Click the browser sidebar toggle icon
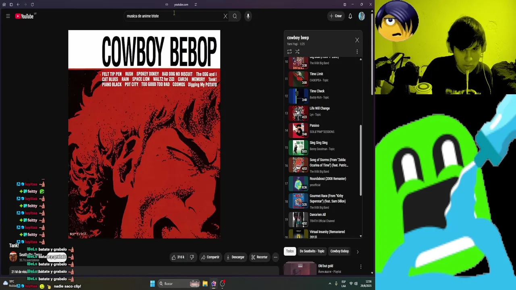Viewport: 516px width, 290px height. tap(11, 4)
